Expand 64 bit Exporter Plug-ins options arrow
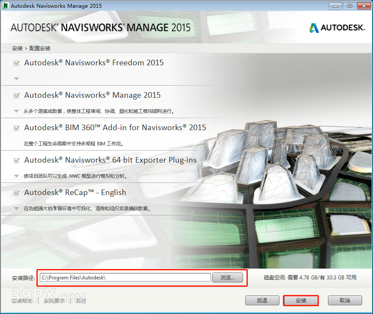This screenshot has width=373, height=314. [16, 176]
